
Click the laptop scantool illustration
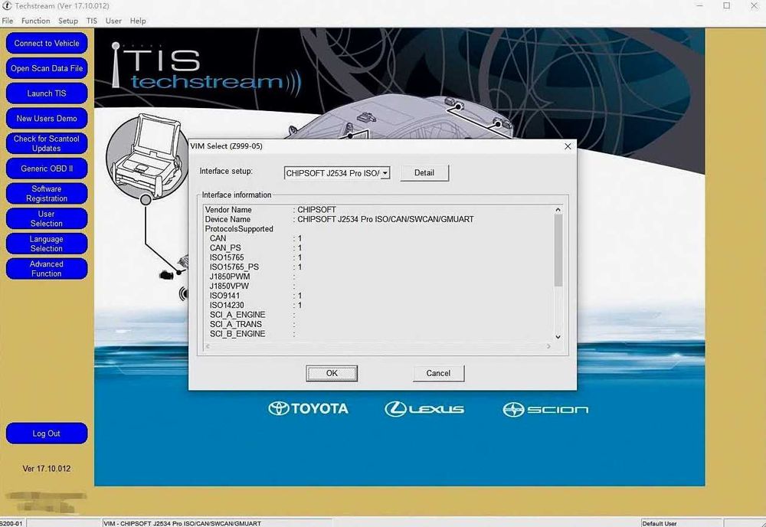click(x=147, y=156)
